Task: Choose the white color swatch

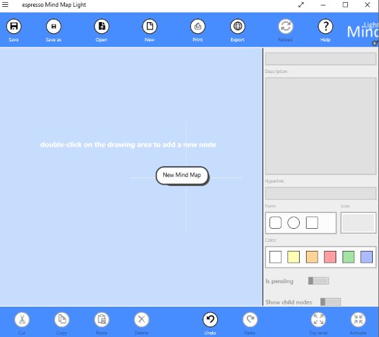Action: point(276,257)
